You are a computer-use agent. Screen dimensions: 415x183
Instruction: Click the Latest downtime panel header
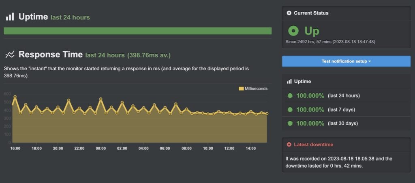(x=346, y=145)
